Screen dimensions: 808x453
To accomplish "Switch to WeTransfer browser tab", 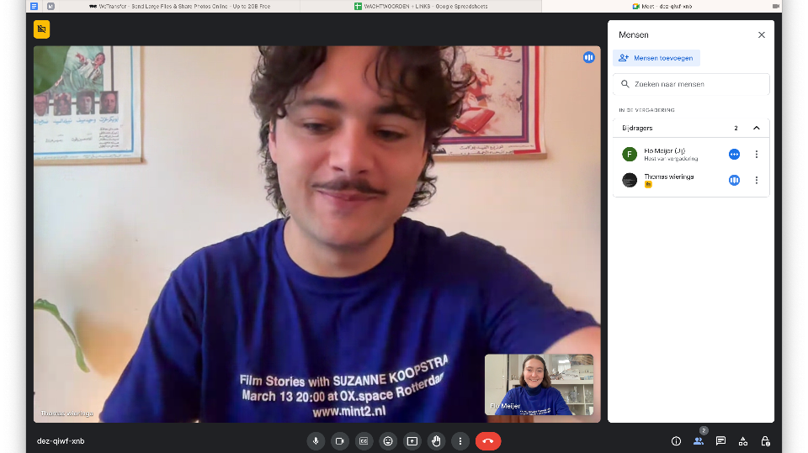I will [x=180, y=6].
